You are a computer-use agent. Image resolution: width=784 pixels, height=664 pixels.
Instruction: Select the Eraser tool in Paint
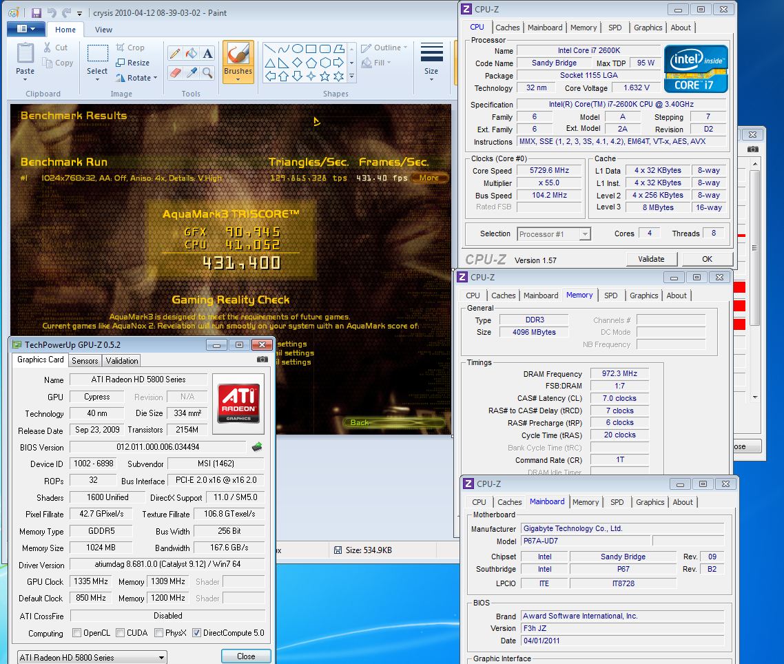(x=175, y=73)
